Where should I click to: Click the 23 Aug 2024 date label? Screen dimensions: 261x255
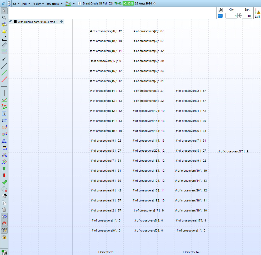143,3
